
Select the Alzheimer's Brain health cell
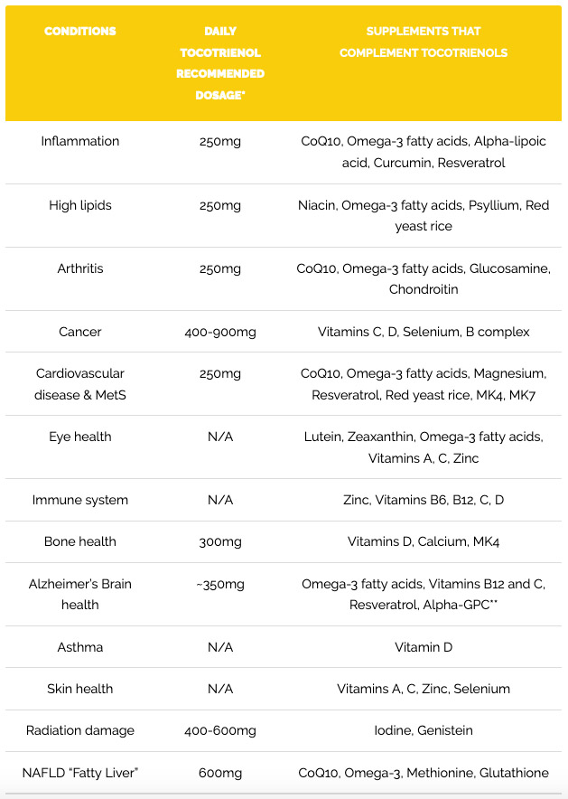click(80, 594)
